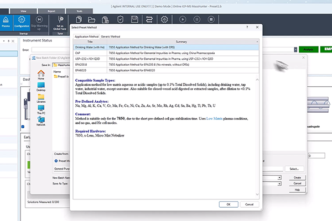Select the Preset Method radio button
Screen dimensions: 332x221
(56, 161)
